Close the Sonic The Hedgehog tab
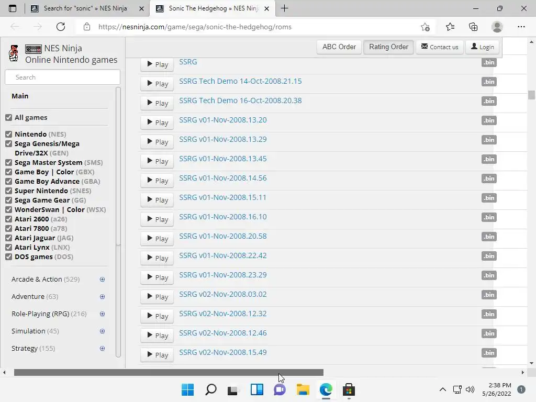 [x=267, y=8]
